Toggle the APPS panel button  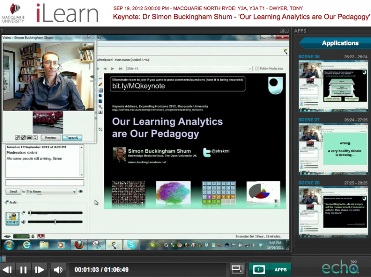pyautogui.click(x=280, y=270)
